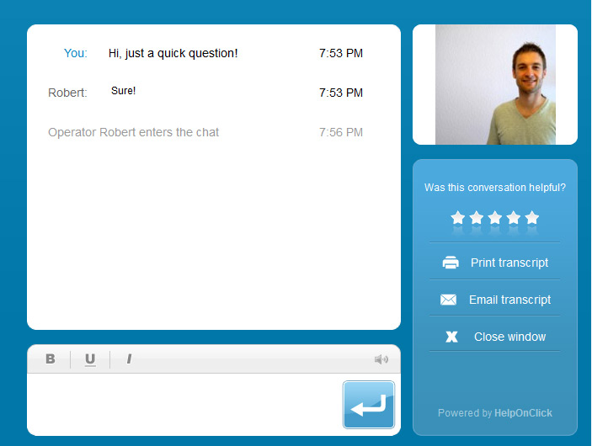This screenshot has width=592, height=446.
Task: Open the HelpOnClick powered-by link
Action: coord(523,413)
